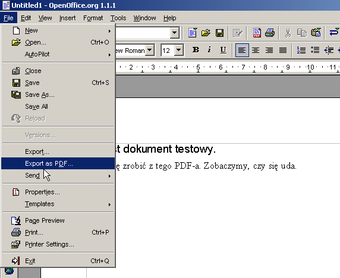This screenshot has height=278, width=340.
Task: Click the Print File Directly toolbar icon
Action: point(270,33)
